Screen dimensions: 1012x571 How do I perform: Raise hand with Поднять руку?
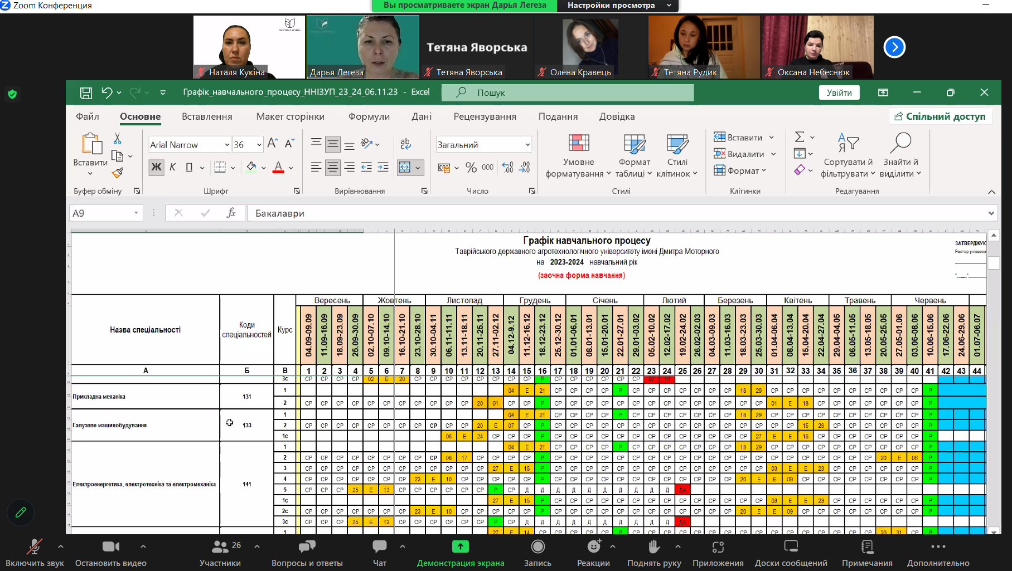click(x=654, y=553)
